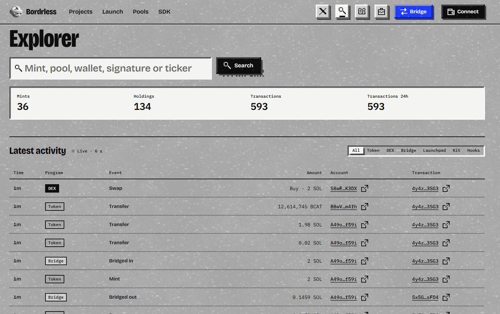
Task: Focus the Mint, pool, wallet search field
Action: pos(111,68)
